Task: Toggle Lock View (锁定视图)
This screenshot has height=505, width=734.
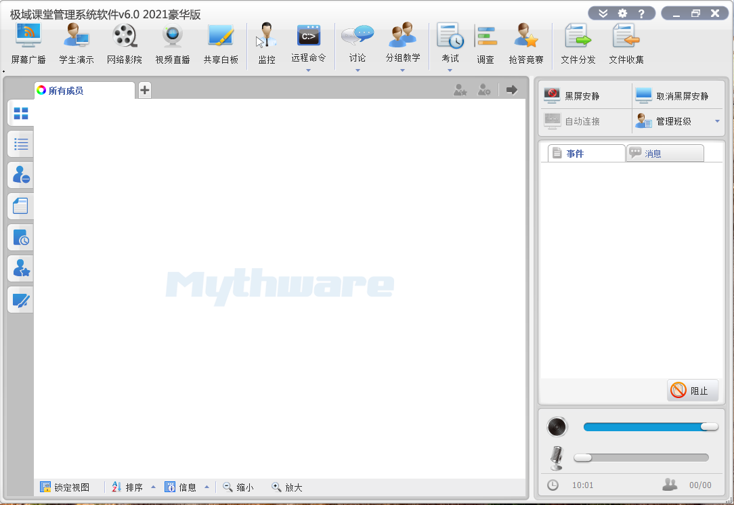Action: click(x=64, y=487)
